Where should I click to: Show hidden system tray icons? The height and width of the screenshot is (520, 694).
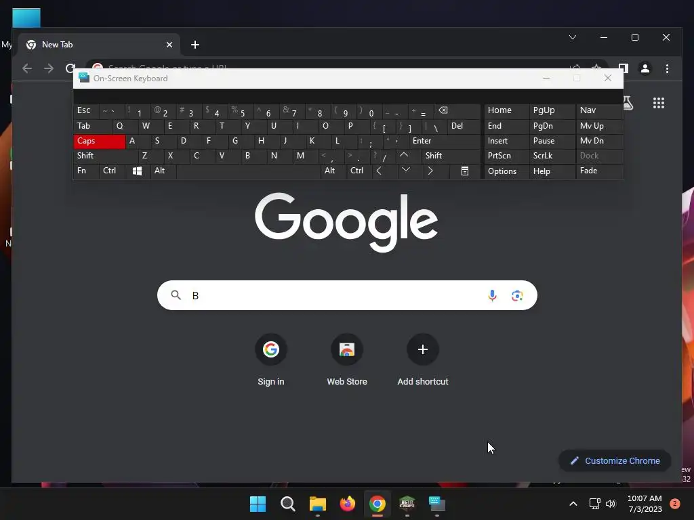[573, 504]
